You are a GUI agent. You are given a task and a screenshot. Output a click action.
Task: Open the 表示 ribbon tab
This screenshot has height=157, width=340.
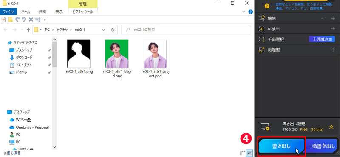[x=59, y=12]
